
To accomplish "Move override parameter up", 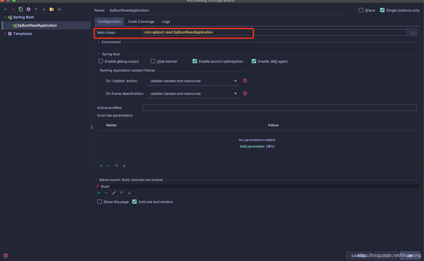I will pyautogui.click(x=117, y=166).
